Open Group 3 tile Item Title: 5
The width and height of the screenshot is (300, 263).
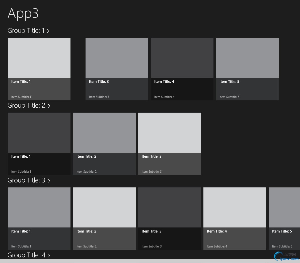point(284,218)
